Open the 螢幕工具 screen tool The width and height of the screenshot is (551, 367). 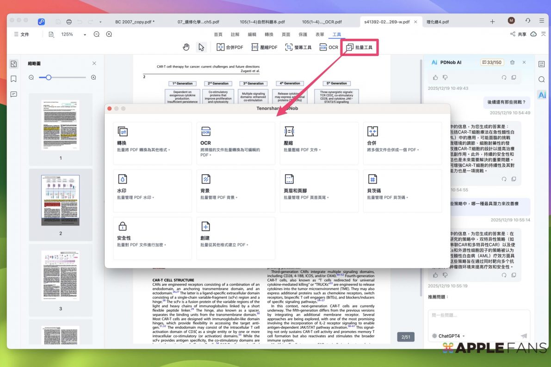pos(298,47)
